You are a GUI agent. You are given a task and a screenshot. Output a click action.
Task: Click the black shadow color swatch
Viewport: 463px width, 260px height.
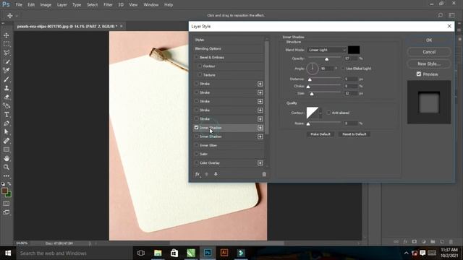coord(354,50)
